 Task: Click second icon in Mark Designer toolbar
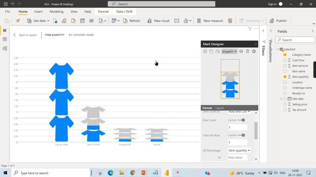[x=211, y=51]
